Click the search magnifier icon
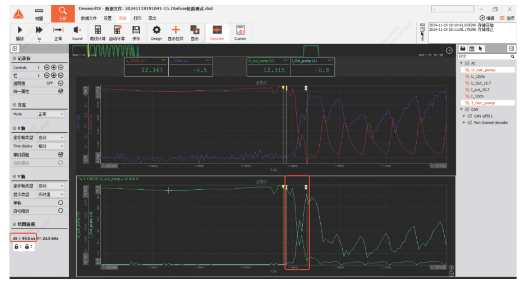525x285 pixels. [512, 57]
